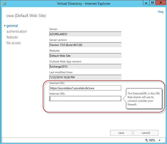Click the Internal URL input field
Screen dimensions: 167x144
pyautogui.click(x=85, y=88)
